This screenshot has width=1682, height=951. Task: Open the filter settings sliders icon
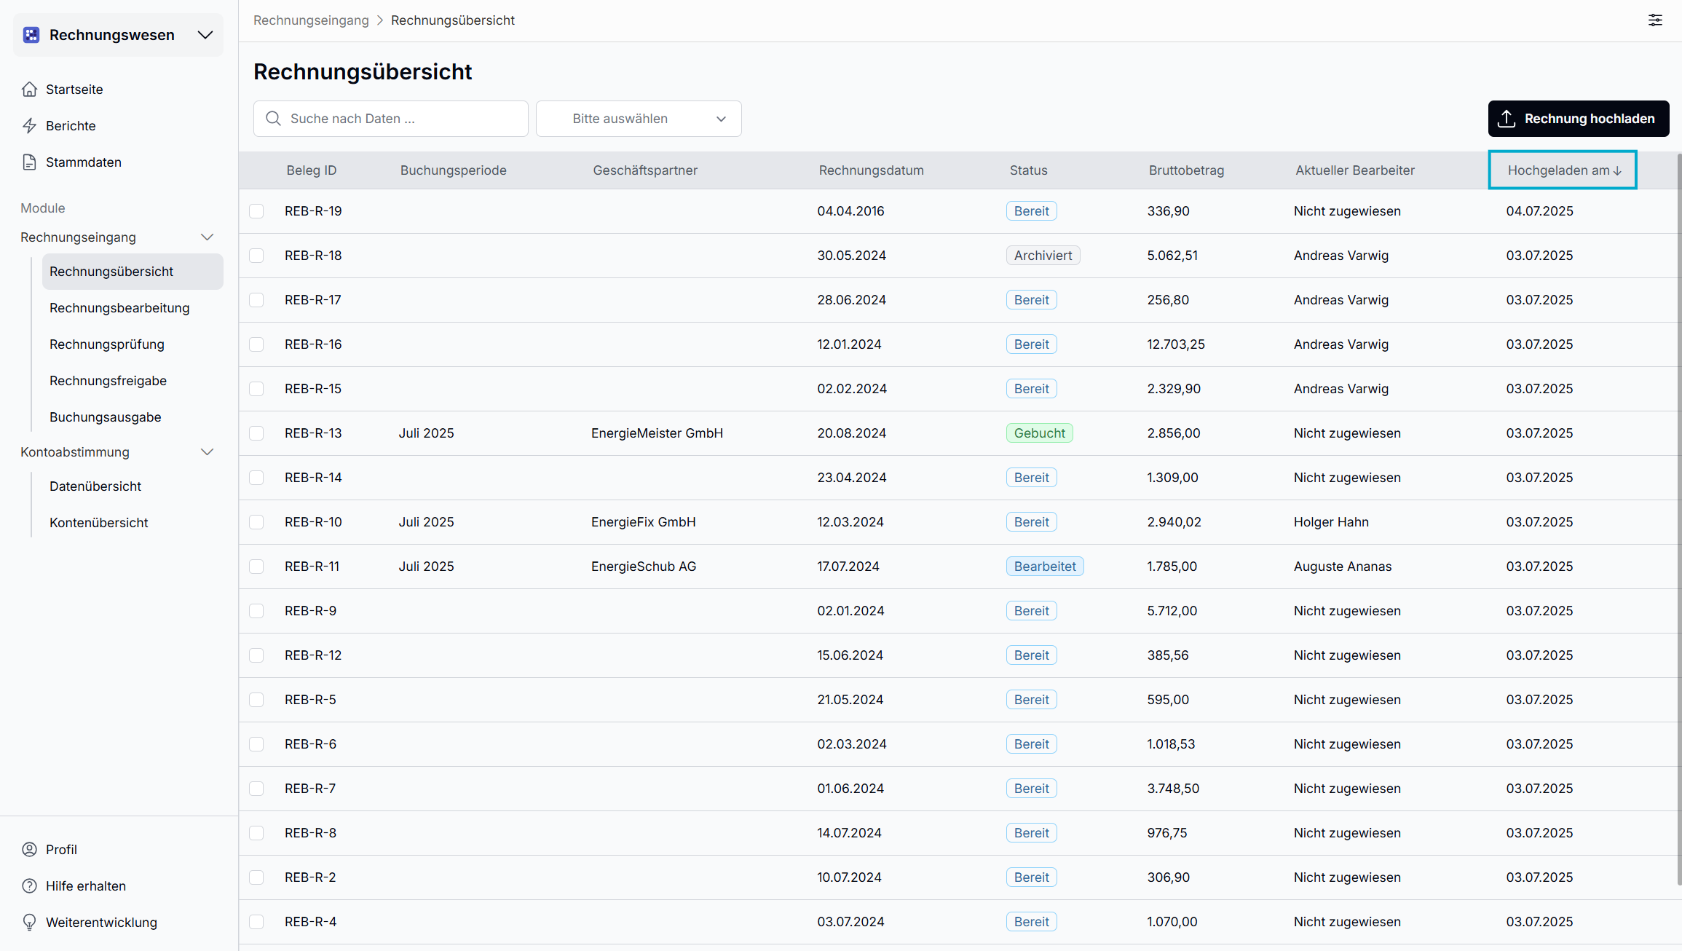1655,20
